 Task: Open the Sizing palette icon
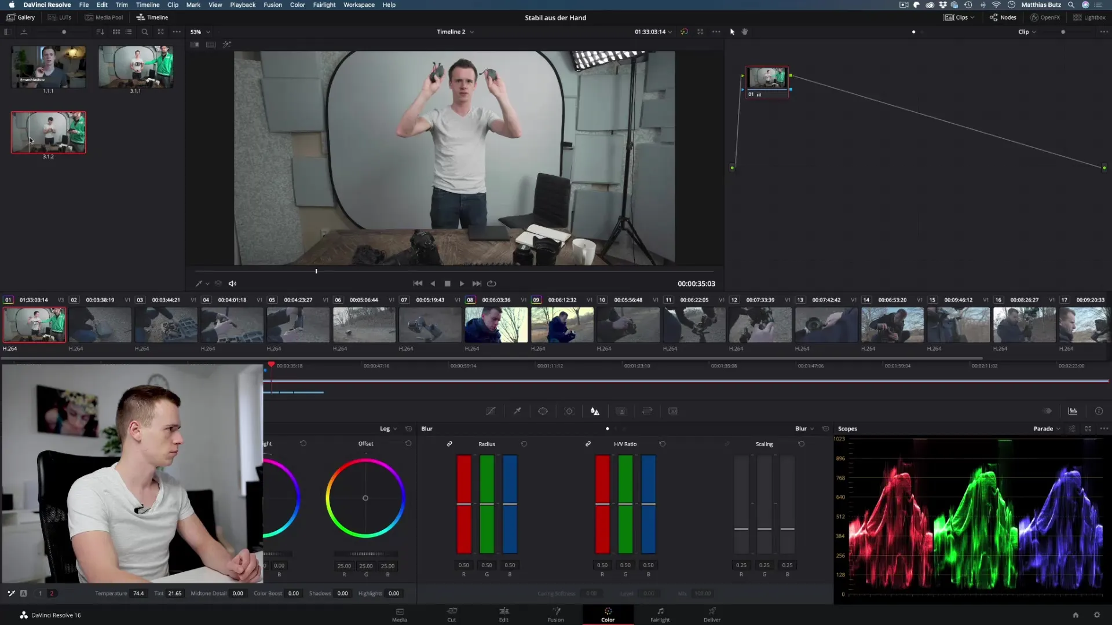pyautogui.click(x=647, y=411)
